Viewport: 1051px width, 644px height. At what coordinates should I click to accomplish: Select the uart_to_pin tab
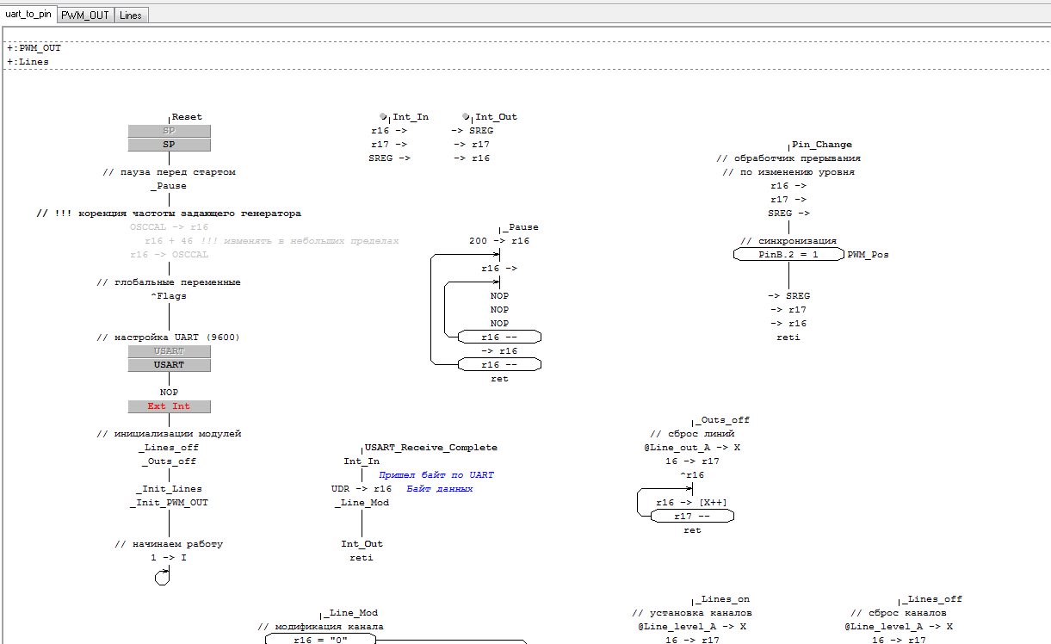[28, 15]
